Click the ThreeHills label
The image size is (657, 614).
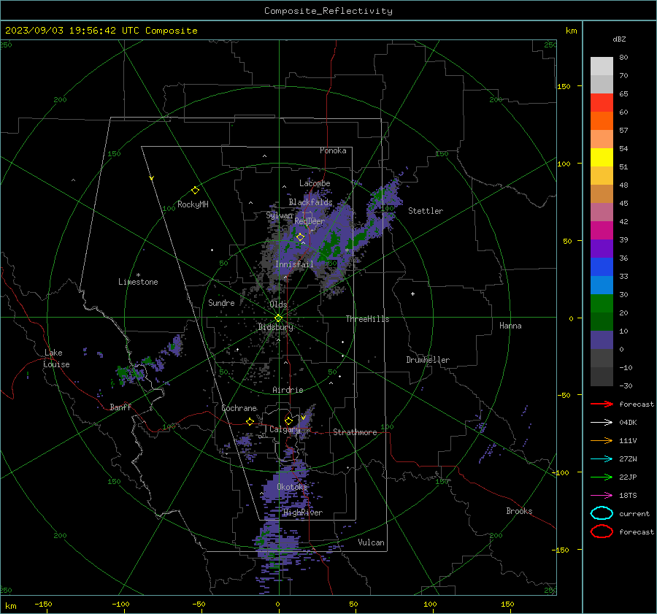[x=367, y=319]
